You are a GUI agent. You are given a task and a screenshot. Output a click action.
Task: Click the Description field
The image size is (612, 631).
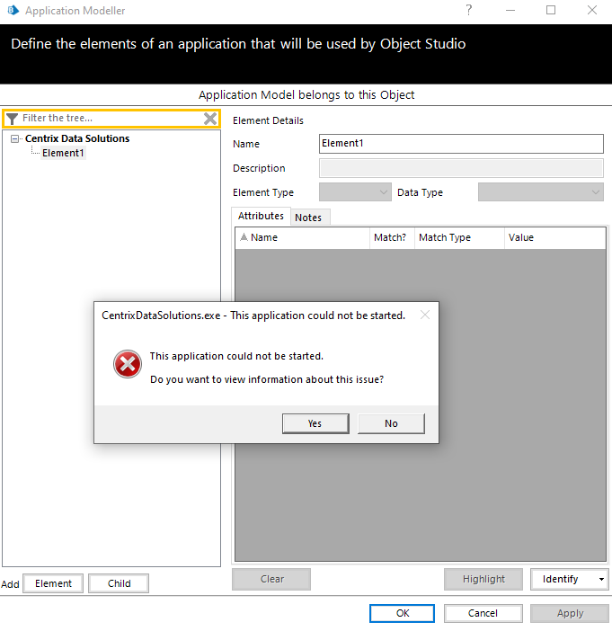click(461, 168)
